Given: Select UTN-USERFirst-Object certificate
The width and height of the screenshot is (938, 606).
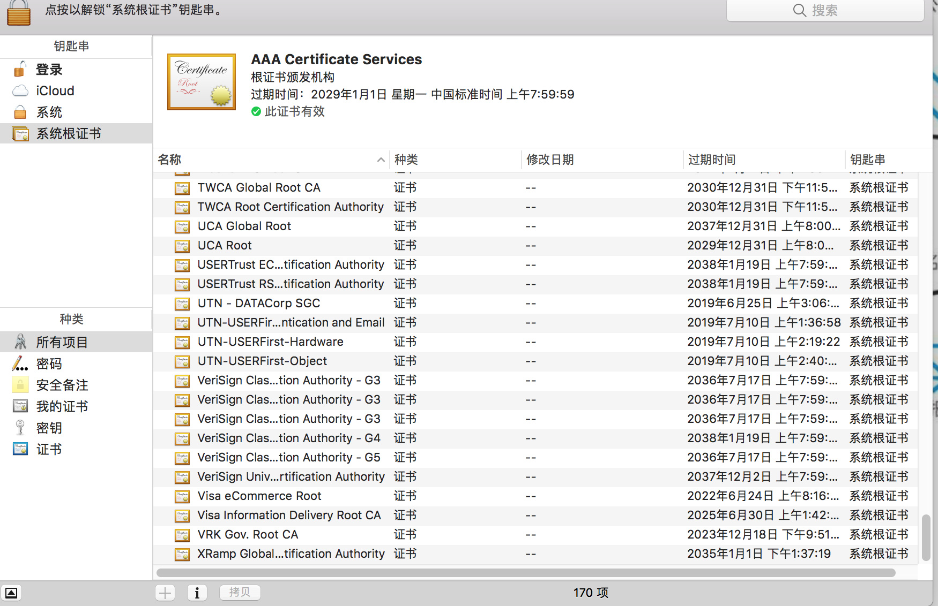Looking at the screenshot, I should pyautogui.click(x=535, y=361).
